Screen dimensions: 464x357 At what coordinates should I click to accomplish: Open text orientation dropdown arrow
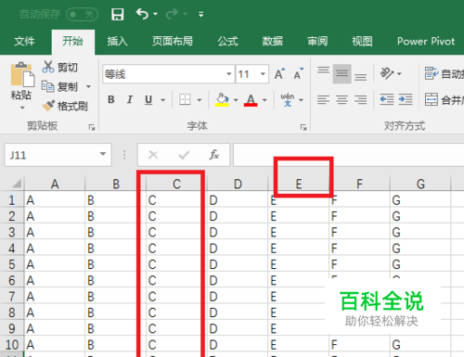tap(399, 74)
